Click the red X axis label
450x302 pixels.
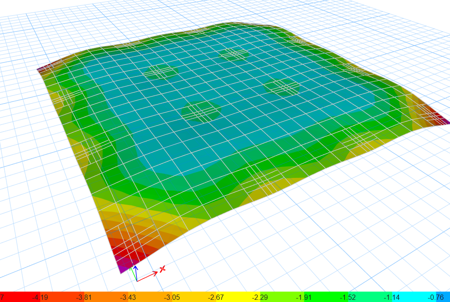point(162,268)
